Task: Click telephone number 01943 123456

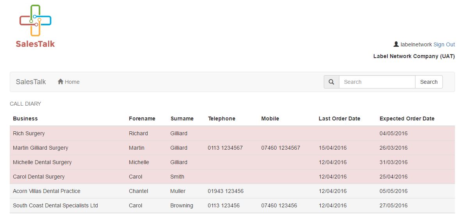Action: coord(226,191)
